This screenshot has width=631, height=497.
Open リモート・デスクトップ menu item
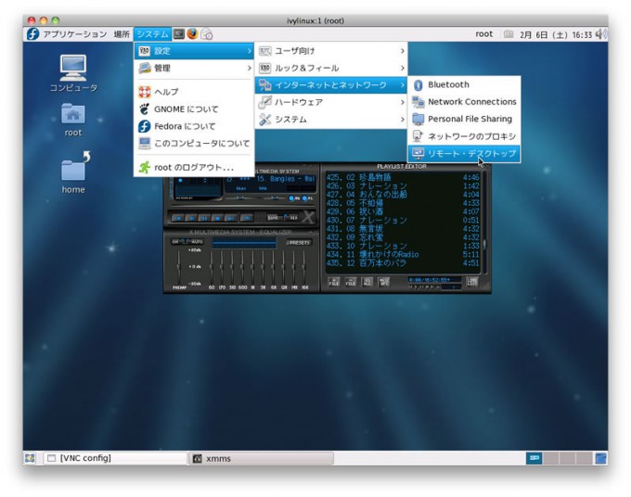[x=464, y=154]
